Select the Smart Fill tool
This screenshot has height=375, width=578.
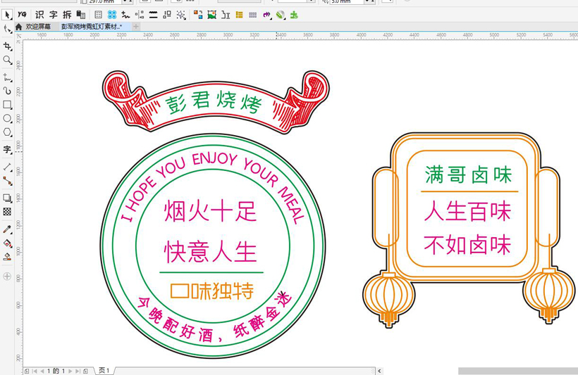coord(7,257)
